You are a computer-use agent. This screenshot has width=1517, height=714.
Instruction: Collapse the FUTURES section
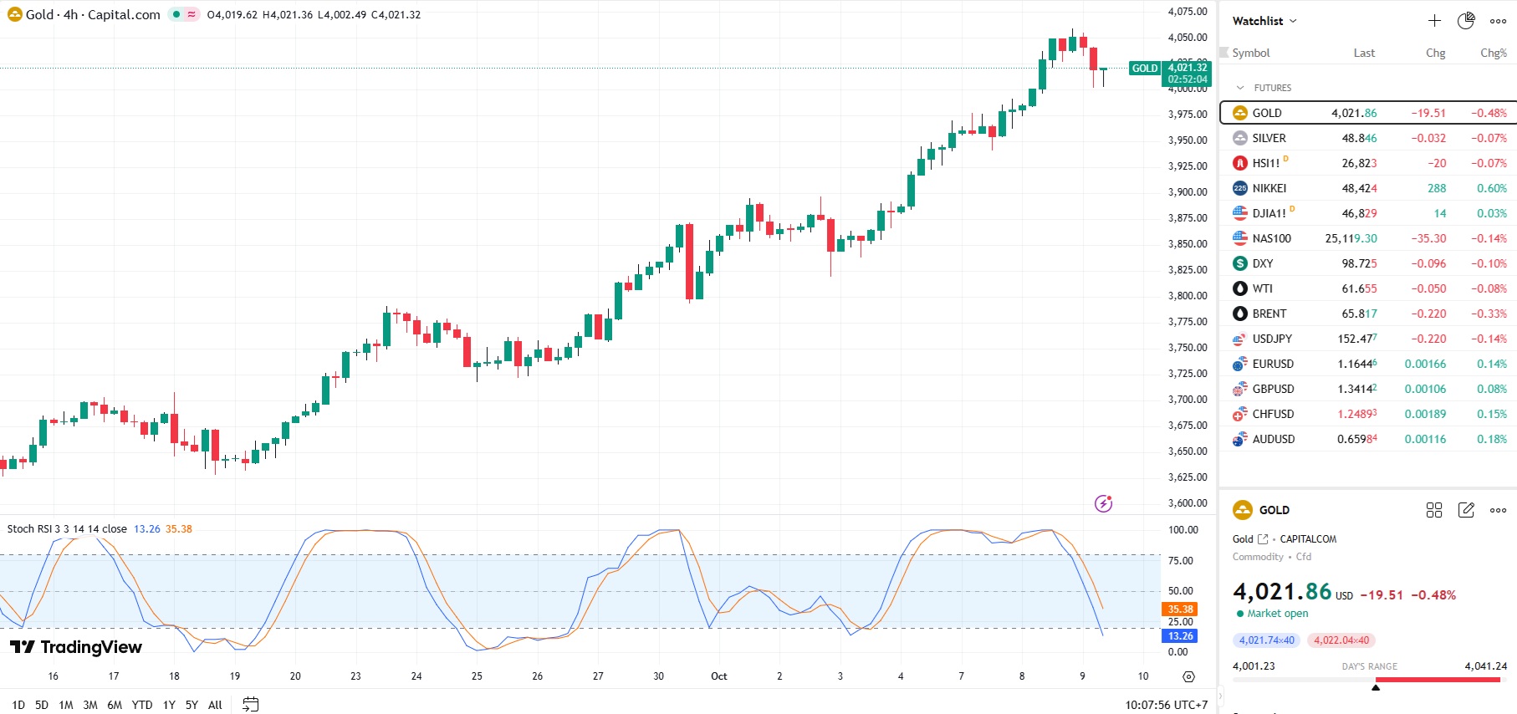pos(1240,88)
